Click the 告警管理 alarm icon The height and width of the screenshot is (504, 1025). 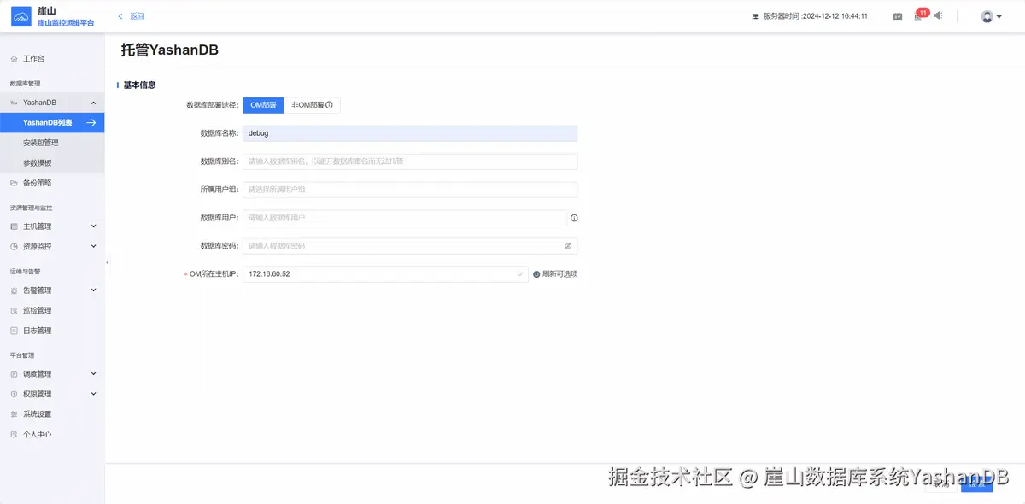click(14, 290)
